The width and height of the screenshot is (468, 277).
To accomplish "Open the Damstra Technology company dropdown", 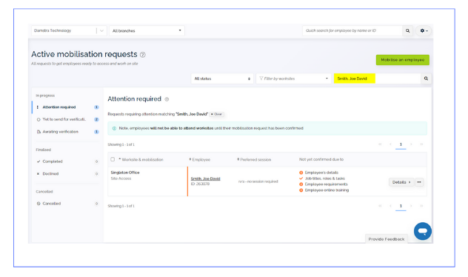I will pyautogui.click(x=69, y=31).
